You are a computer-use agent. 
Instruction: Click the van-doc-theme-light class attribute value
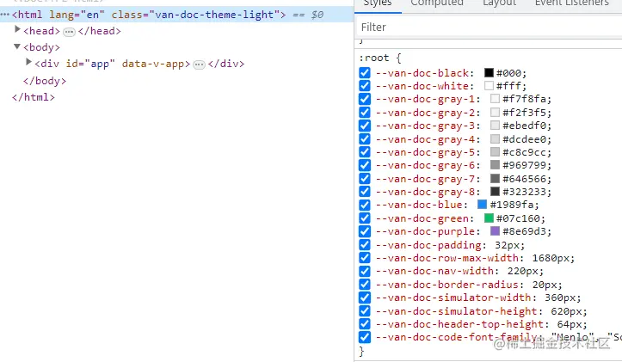click(214, 15)
